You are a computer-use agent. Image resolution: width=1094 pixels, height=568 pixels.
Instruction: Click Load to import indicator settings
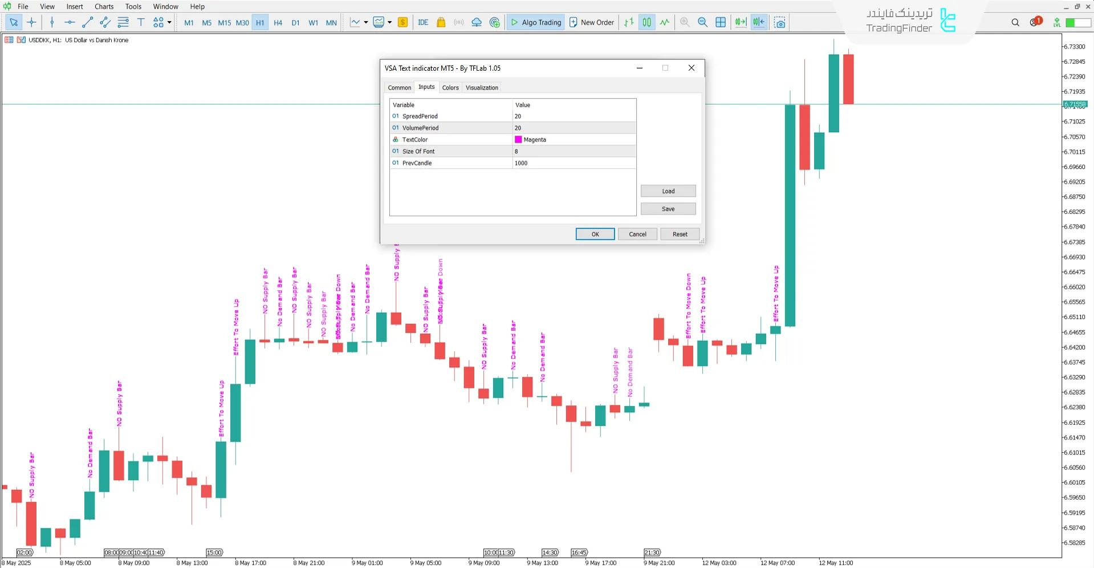click(x=668, y=190)
